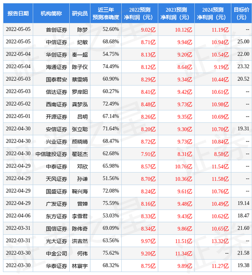This screenshot has height=275, width=252.
Task: Click researcher name 曾婵
Action: click(82, 204)
